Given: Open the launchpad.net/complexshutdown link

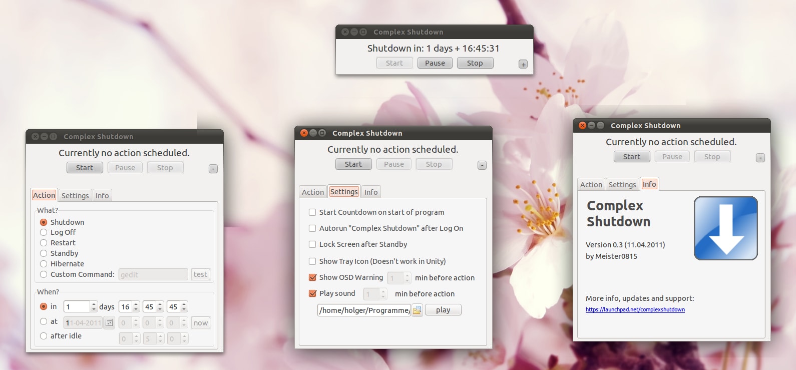Looking at the screenshot, I should pos(635,310).
